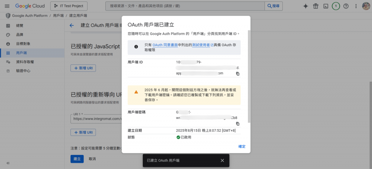Click the 搜尋 search button
The width and height of the screenshot is (372, 169).
pyautogui.click(x=274, y=6)
